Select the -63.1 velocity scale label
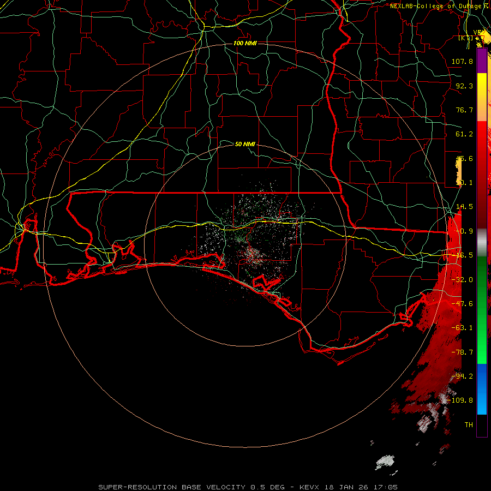The image size is (491, 491). tap(462, 328)
